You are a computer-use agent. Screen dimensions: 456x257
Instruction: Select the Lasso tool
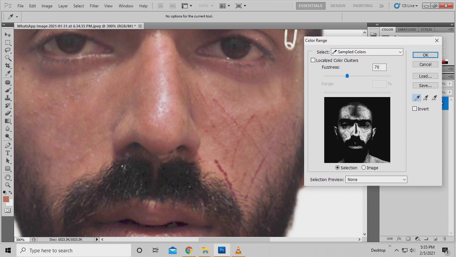[x=8, y=50]
